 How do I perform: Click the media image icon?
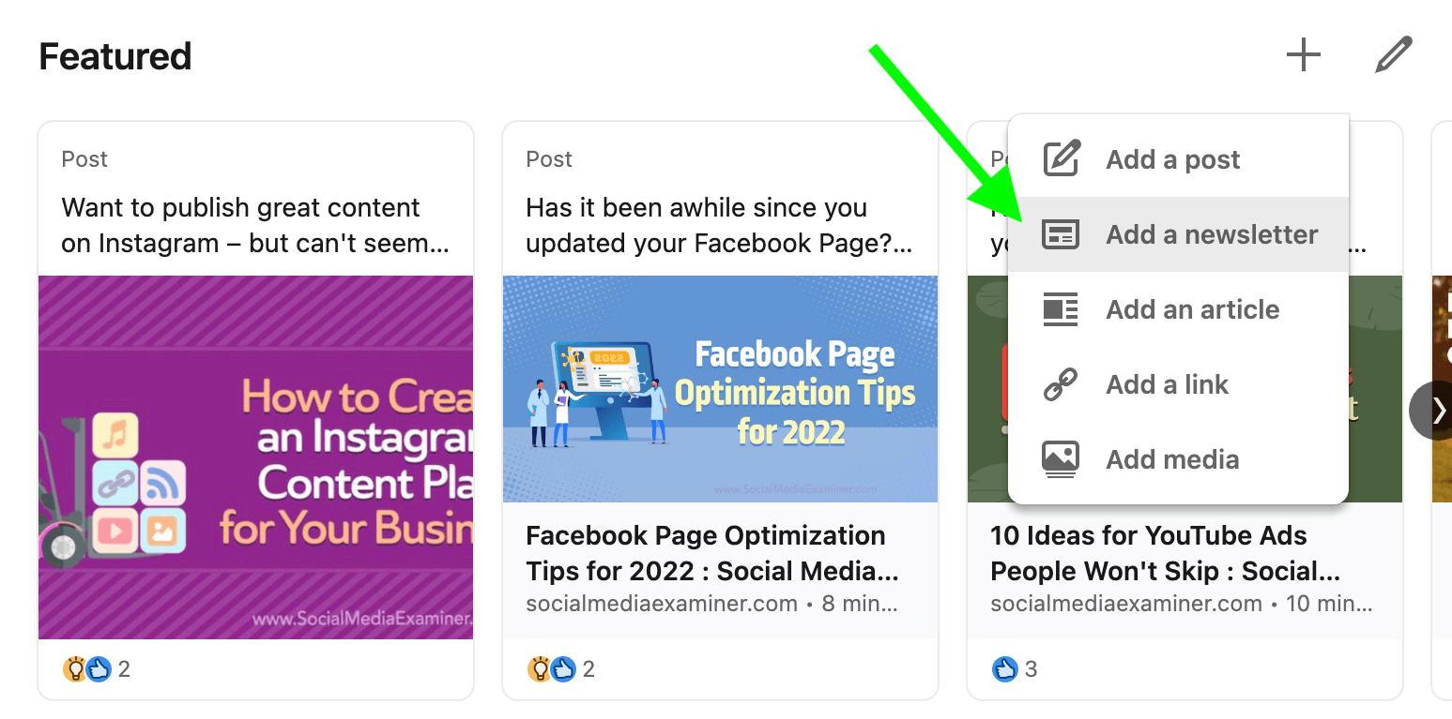(1062, 459)
